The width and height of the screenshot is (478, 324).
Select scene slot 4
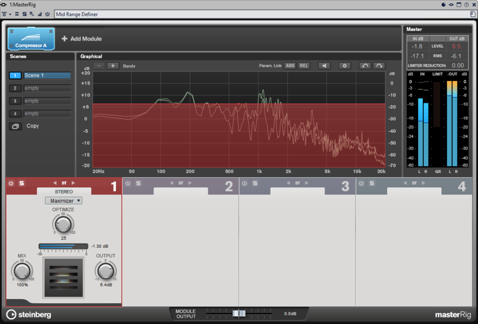[x=15, y=113]
